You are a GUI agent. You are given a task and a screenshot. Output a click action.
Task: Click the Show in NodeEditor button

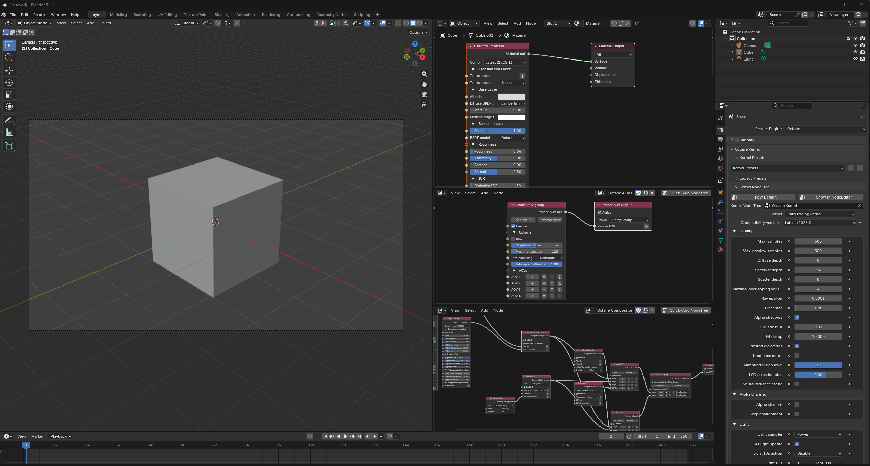tap(831, 197)
